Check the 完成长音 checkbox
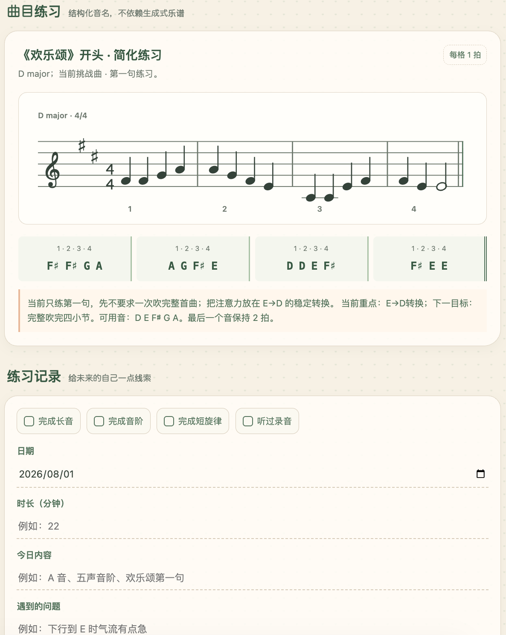This screenshot has height=635, width=506. (x=29, y=421)
